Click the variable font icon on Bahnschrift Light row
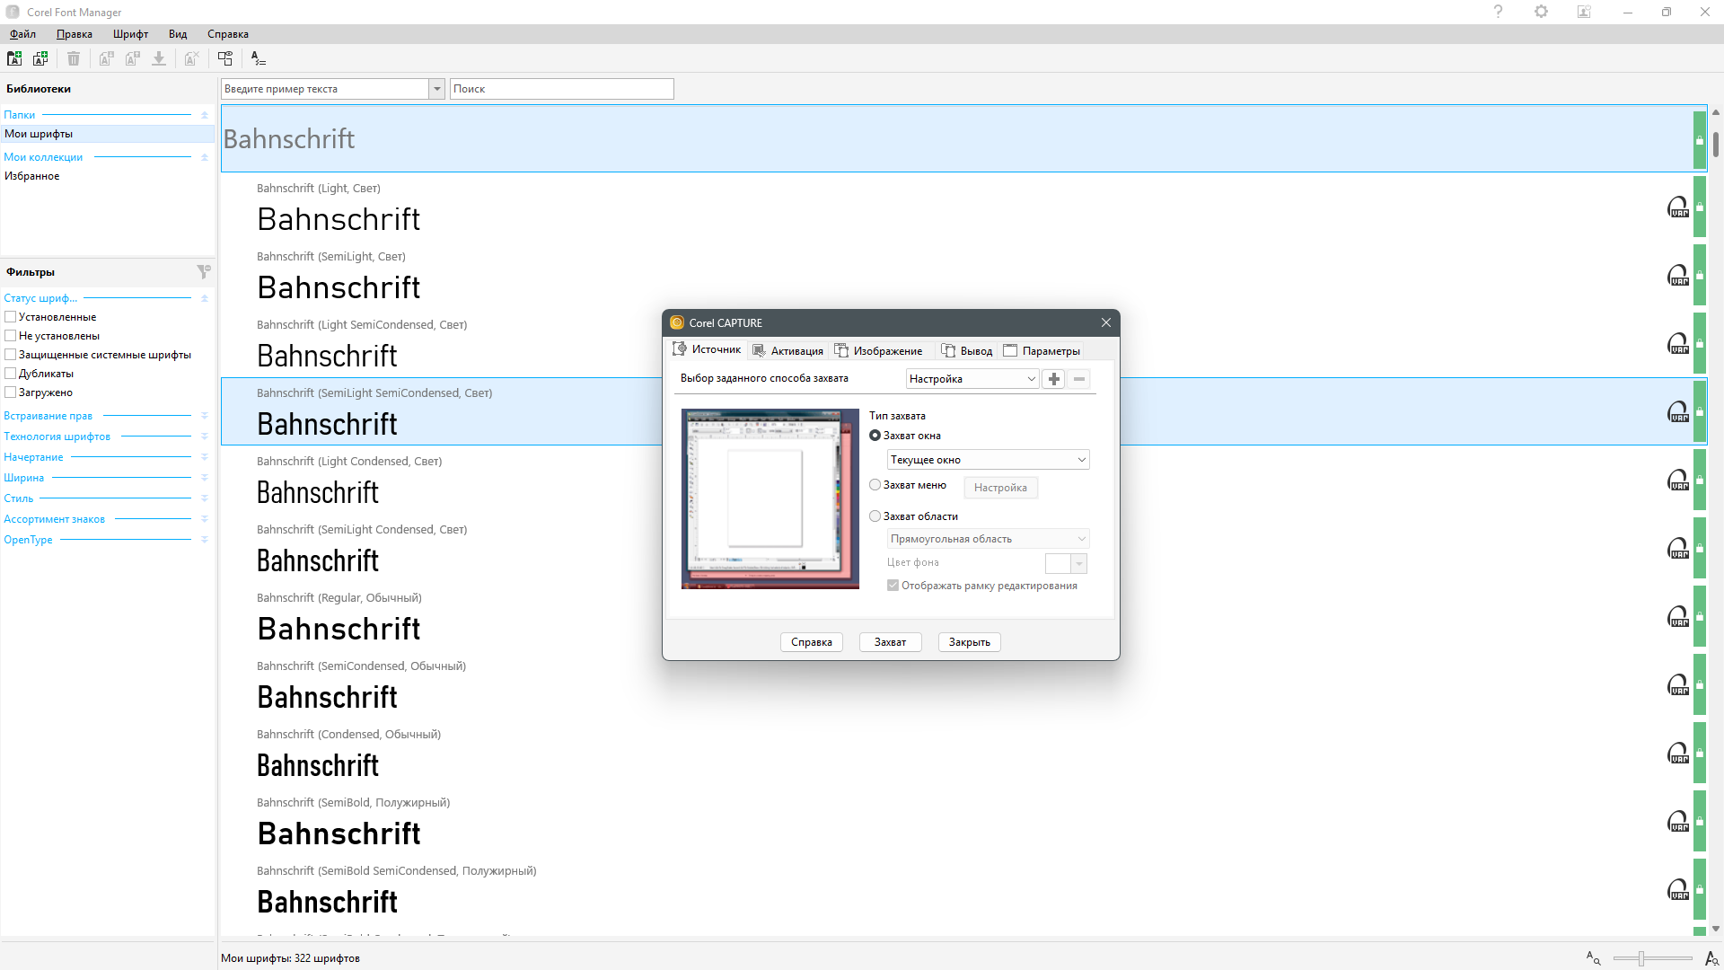This screenshot has height=970, width=1724. click(1678, 207)
